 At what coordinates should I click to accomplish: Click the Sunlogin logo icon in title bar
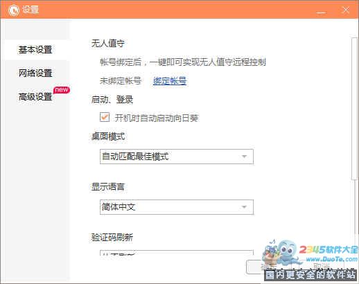[14, 10]
